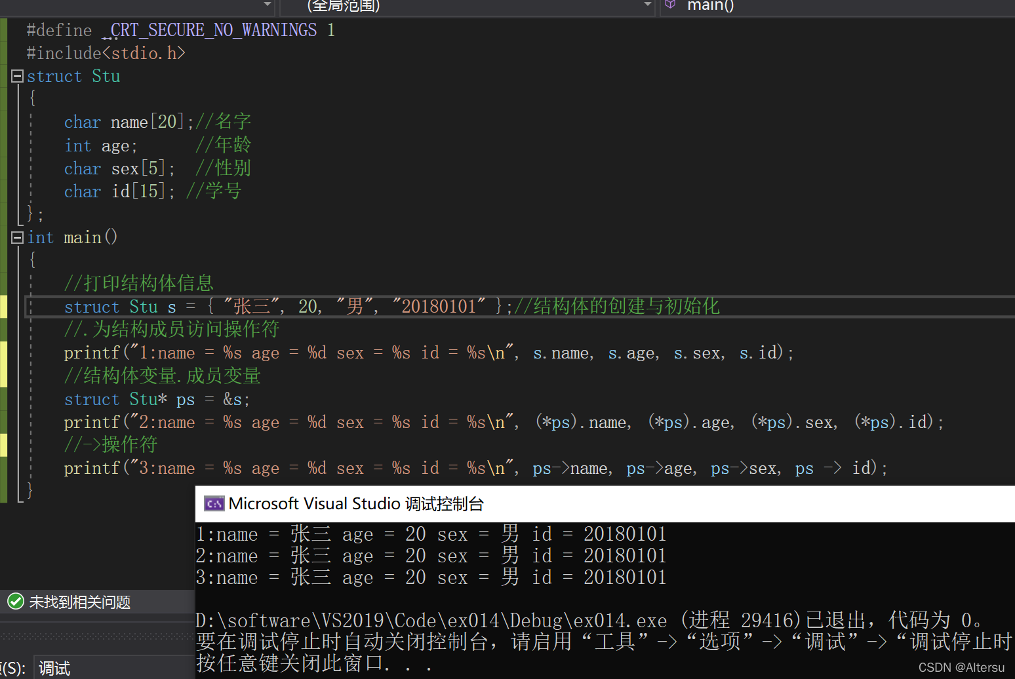
Task: Click the comment //.为结构成员访问操作符
Action: point(172,329)
